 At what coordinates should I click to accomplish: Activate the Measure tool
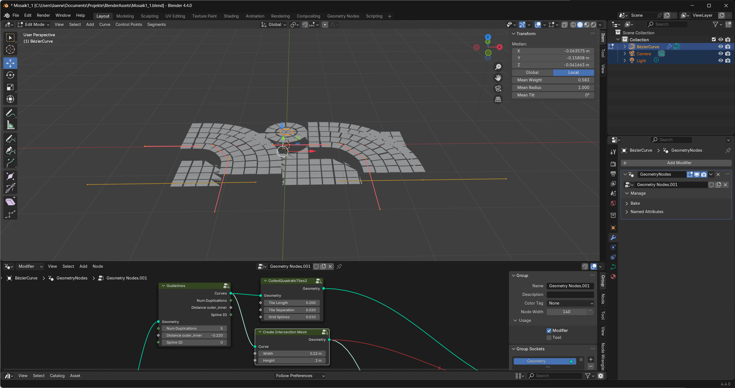point(10,125)
